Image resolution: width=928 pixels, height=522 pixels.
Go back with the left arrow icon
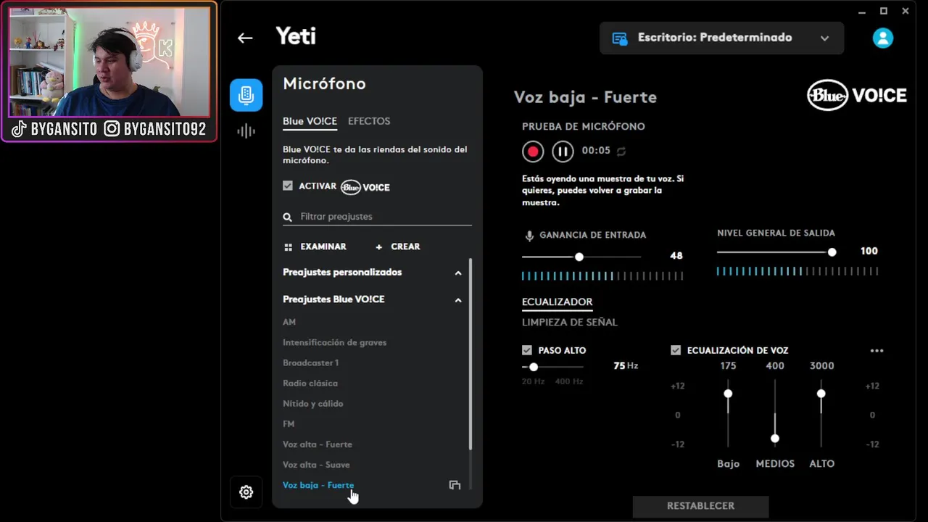[x=245, y=38]
